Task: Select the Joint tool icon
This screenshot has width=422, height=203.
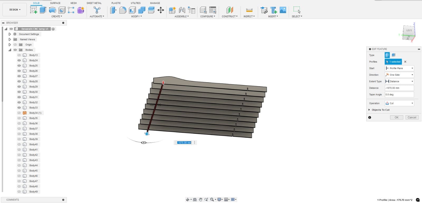Action: 182,10
